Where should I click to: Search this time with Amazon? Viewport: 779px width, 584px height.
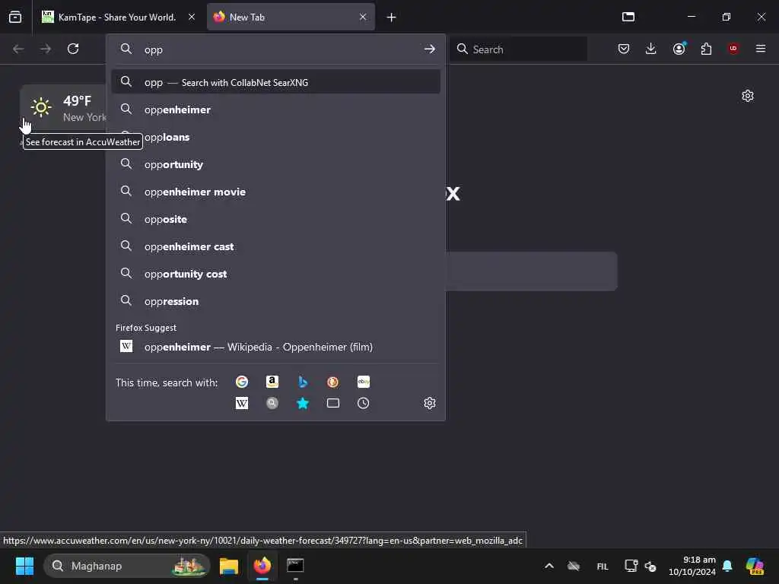click(x=272, y=382)
